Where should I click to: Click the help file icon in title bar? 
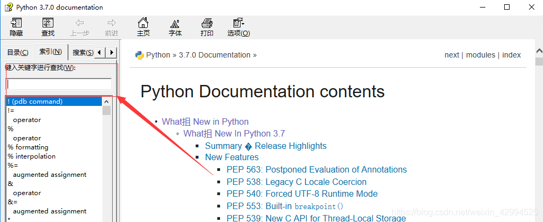(9, 7)
